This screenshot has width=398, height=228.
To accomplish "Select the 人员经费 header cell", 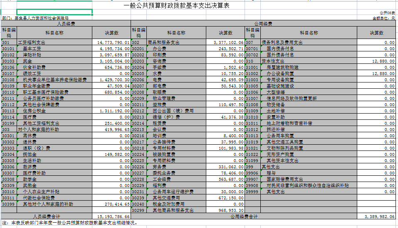I will point(66,24).
